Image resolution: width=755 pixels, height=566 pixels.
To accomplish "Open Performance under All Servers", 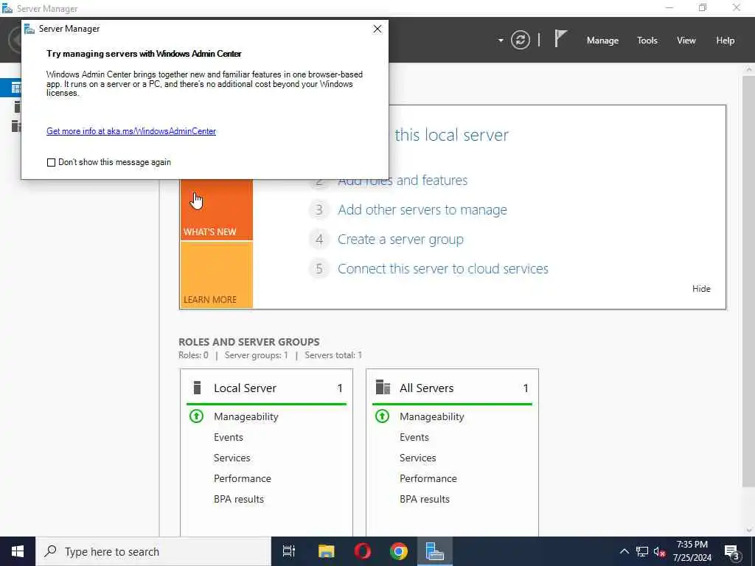I will (428, 479).
